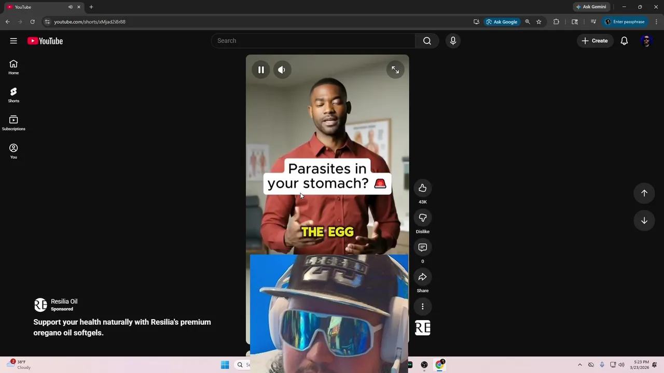Image resolution: width=664 pixels, height=373 pixels.
Task: Open the Create menu
Action: click(x=594, y=41)
